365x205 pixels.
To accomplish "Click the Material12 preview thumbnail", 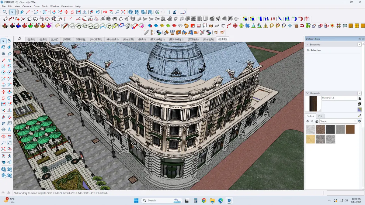I will 313,104.
